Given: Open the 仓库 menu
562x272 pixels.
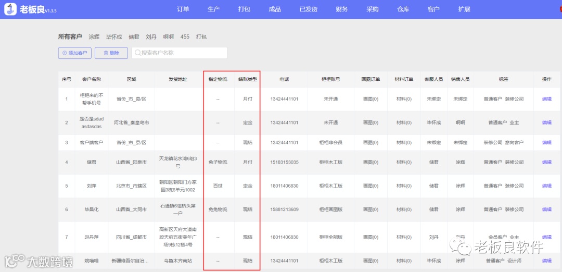Looking at the screenshot, I should click(403, 9).
